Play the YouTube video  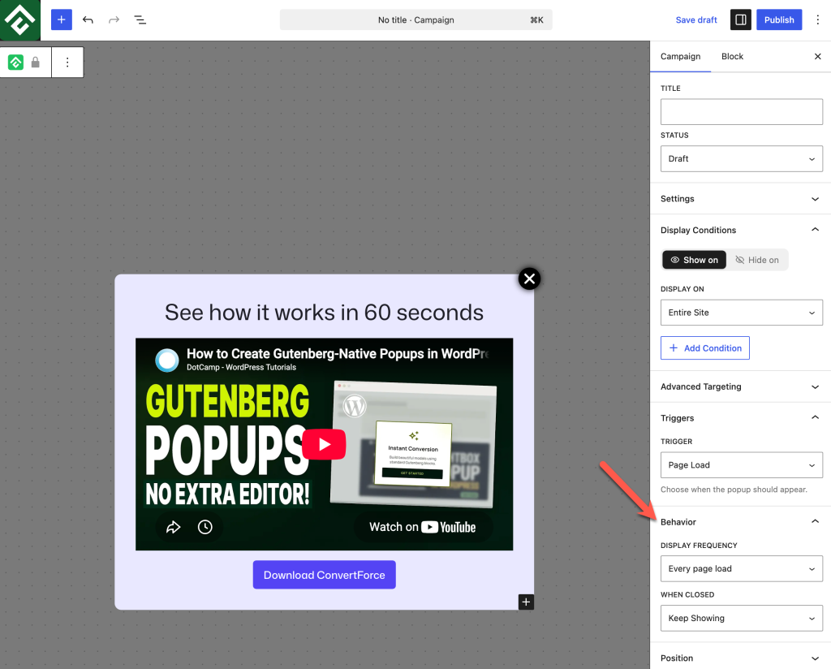coord(324,444)
